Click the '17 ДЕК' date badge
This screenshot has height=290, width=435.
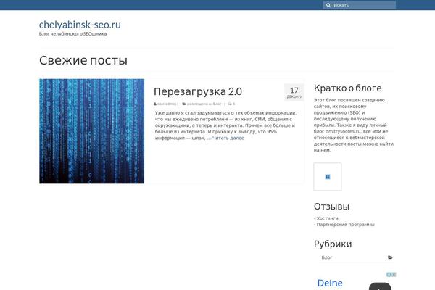tap(294, 92)
